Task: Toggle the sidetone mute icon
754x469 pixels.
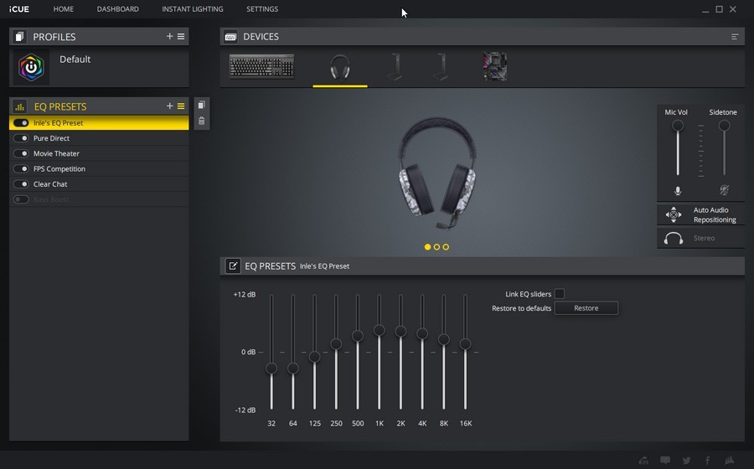Action: click(x=724, y=190)
